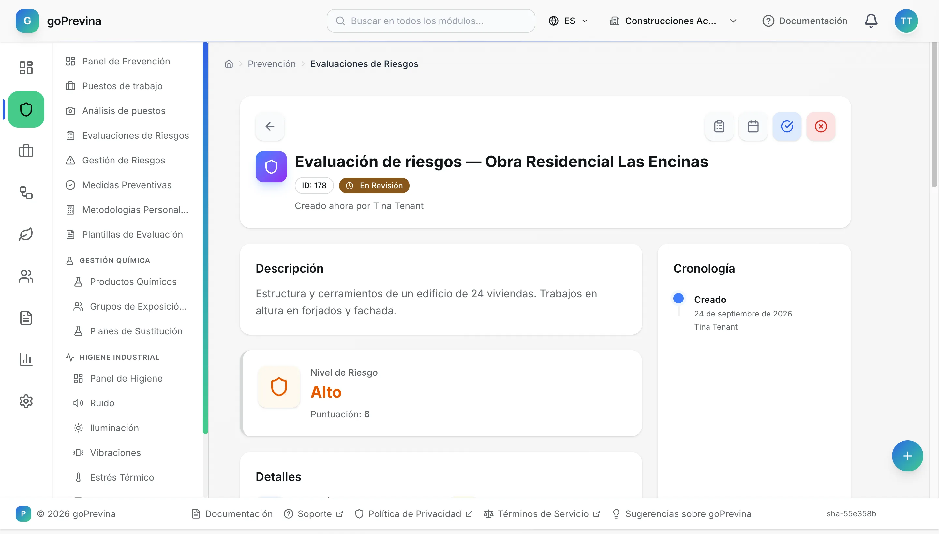Open Ruido in the sidebar

(x=131, y=403)
